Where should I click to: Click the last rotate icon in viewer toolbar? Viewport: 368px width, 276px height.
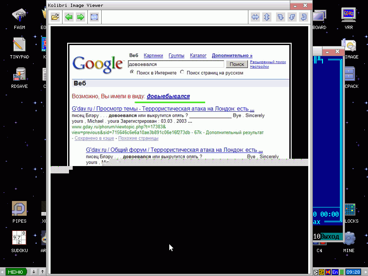pyautogui.click(x=303, y=17)
